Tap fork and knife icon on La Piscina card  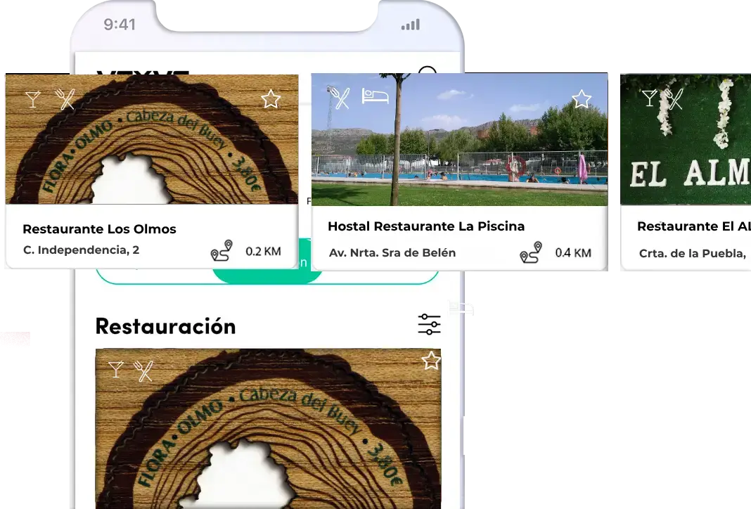point(339,97)
